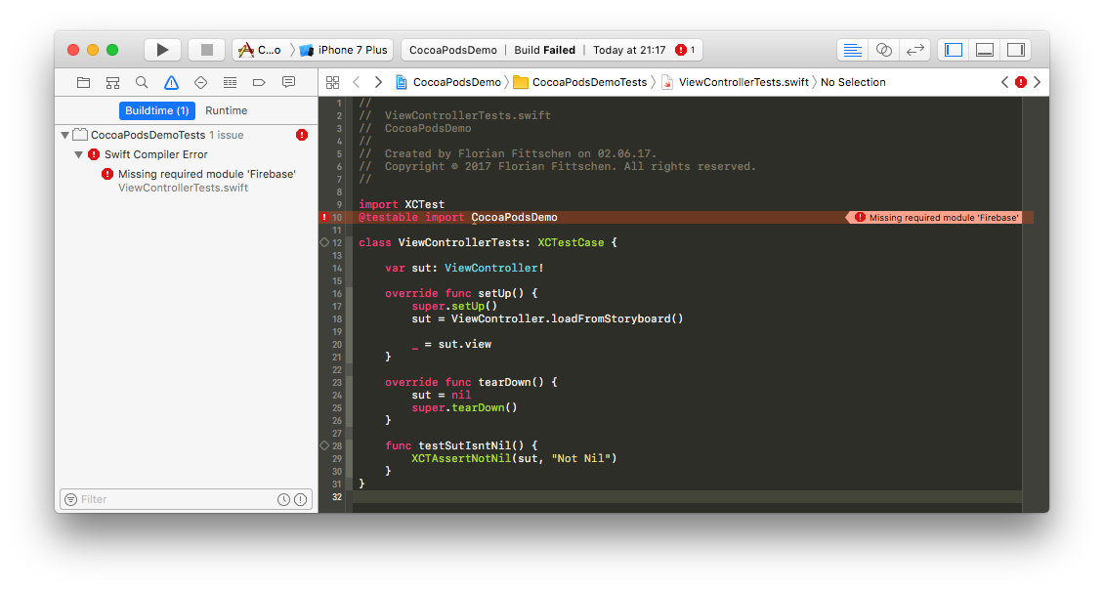
Task: Click line number 32 in the gutter
Action: tap(337, 496)
